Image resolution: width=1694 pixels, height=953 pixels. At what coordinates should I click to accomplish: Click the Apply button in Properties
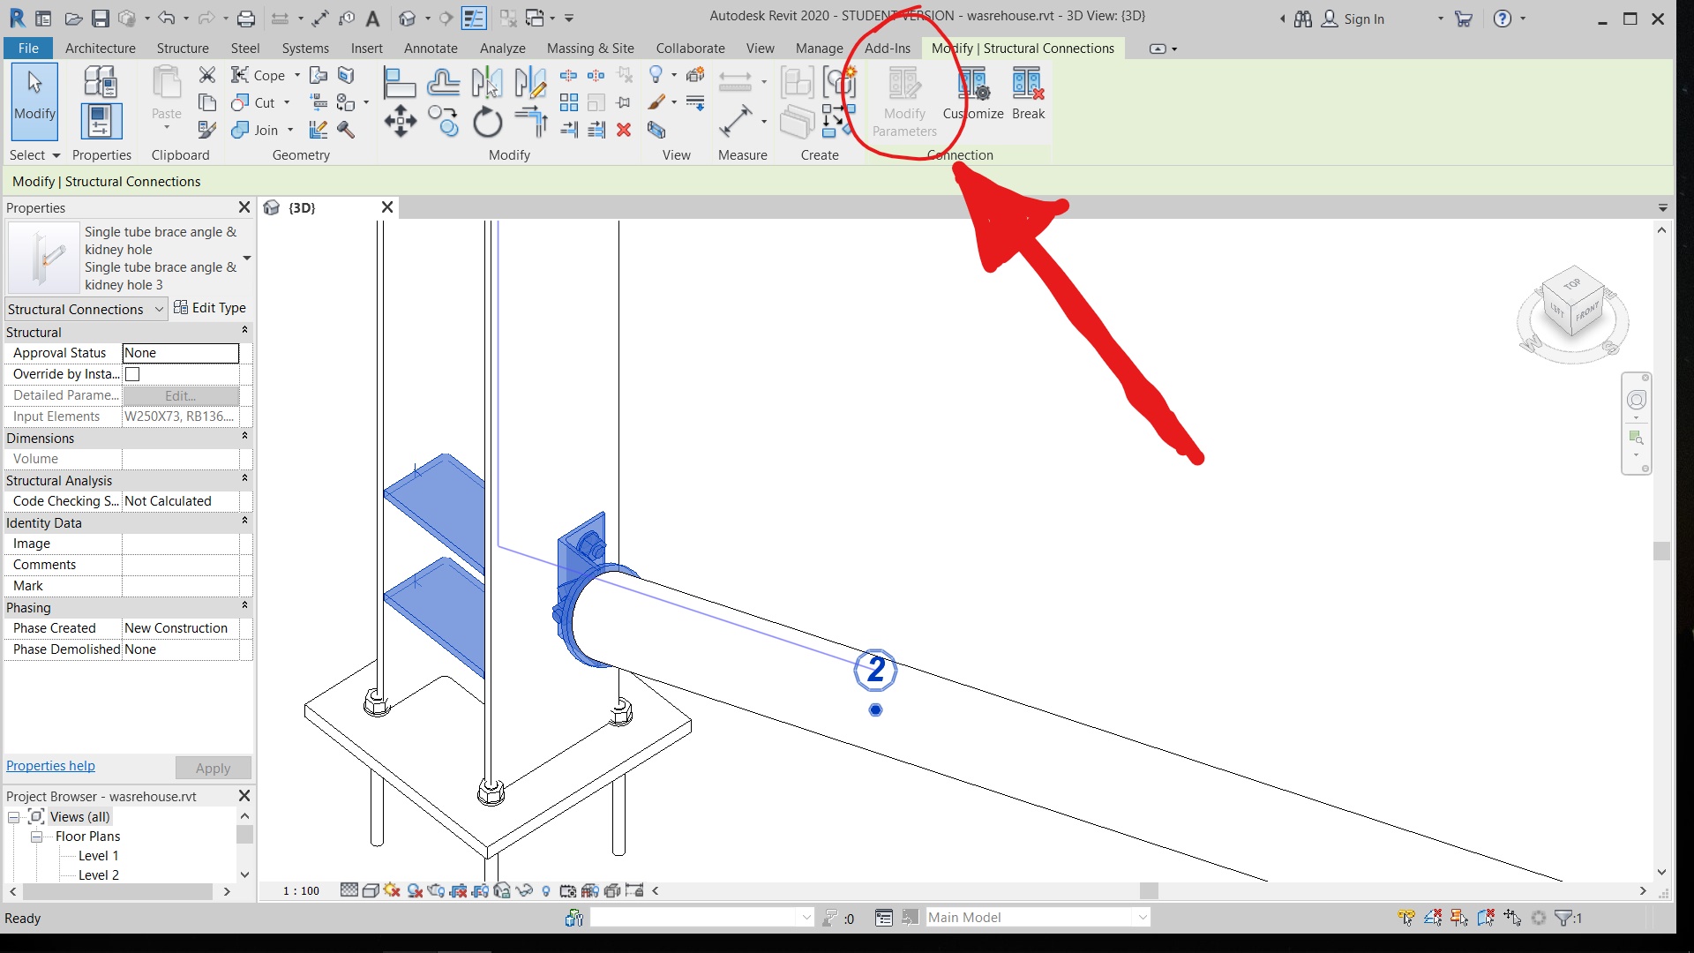tap(213, 767)
